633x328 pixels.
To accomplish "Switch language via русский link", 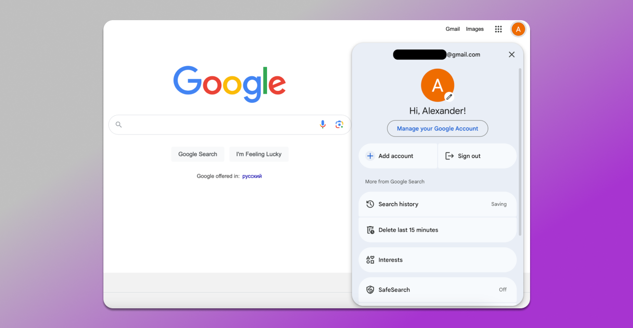I will click(252, 176).
